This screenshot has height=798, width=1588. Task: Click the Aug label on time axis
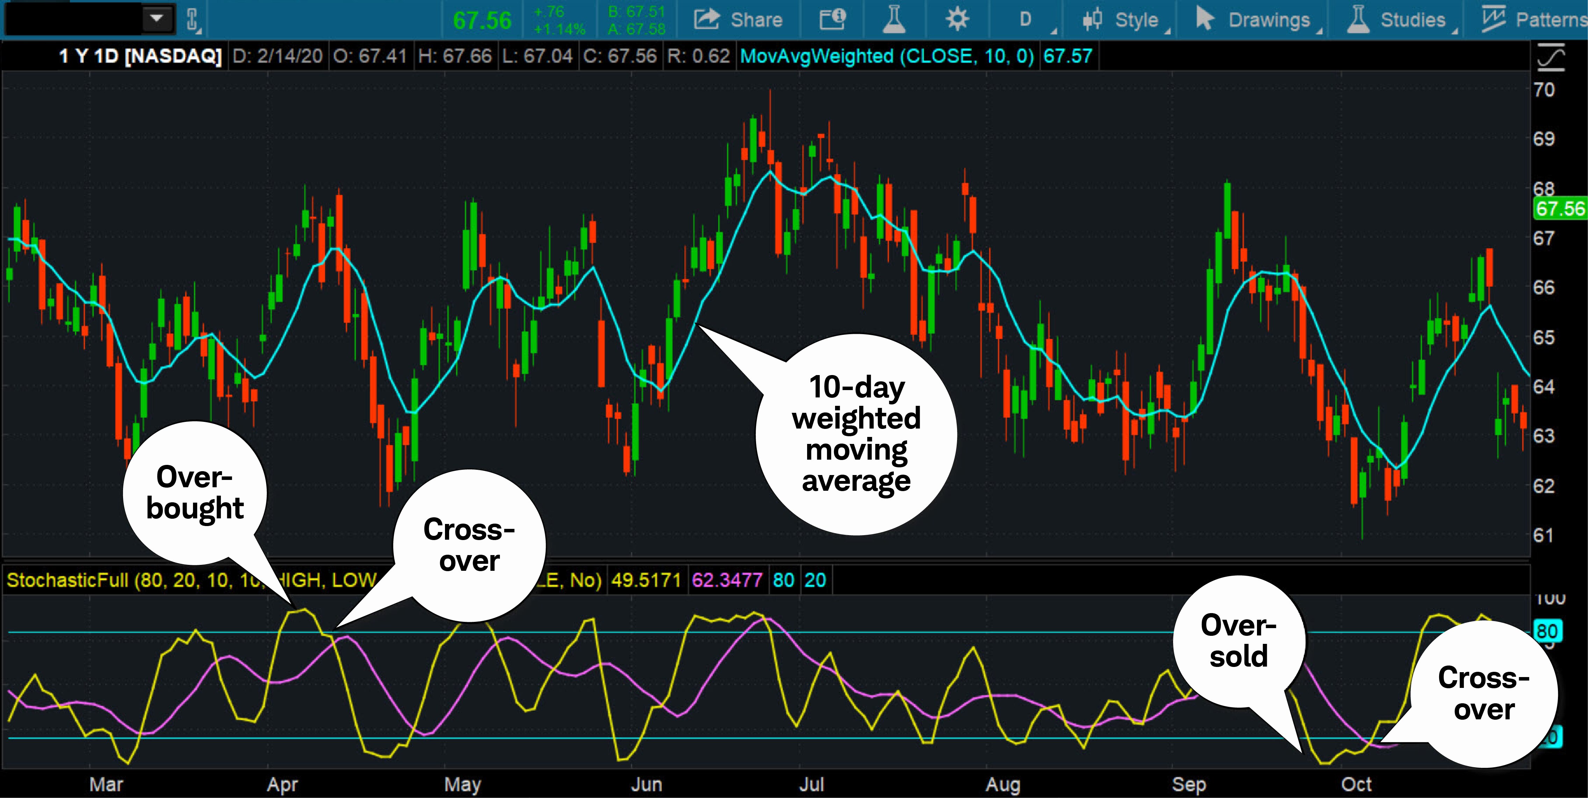(1003, 784)
